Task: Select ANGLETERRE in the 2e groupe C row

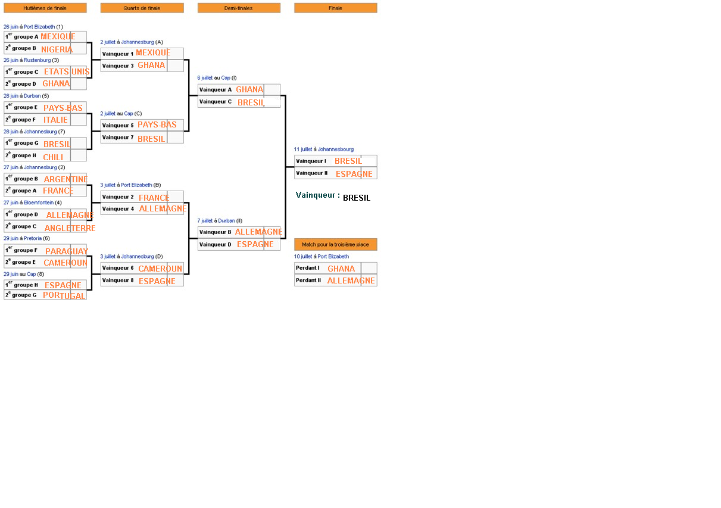Action: 70,228
